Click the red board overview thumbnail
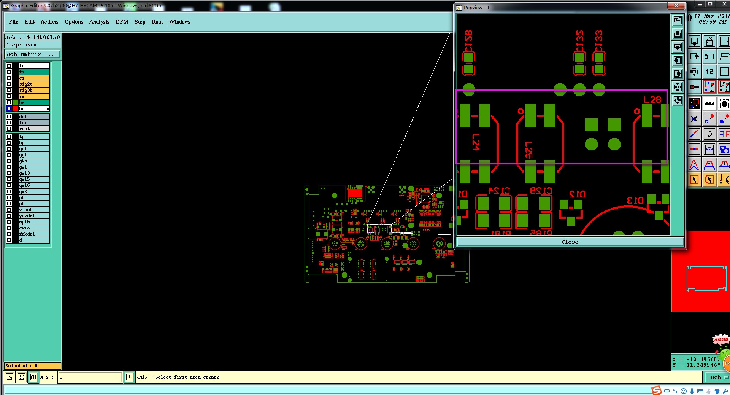The width and height of the screenshot is (730, 395). point(700,271)
